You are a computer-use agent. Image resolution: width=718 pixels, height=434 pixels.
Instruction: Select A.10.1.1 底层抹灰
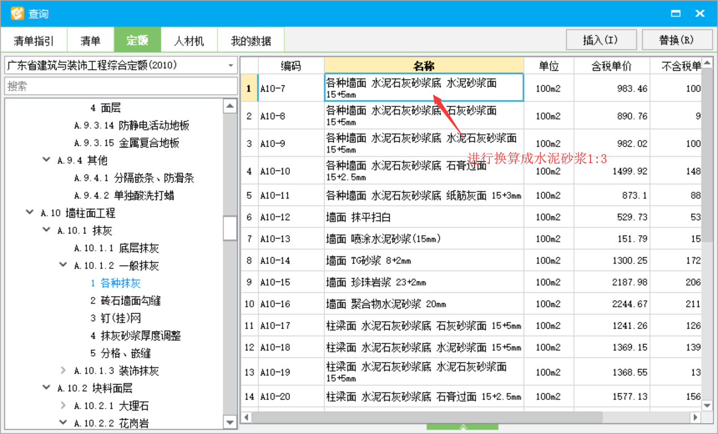[x=117, y=248]
